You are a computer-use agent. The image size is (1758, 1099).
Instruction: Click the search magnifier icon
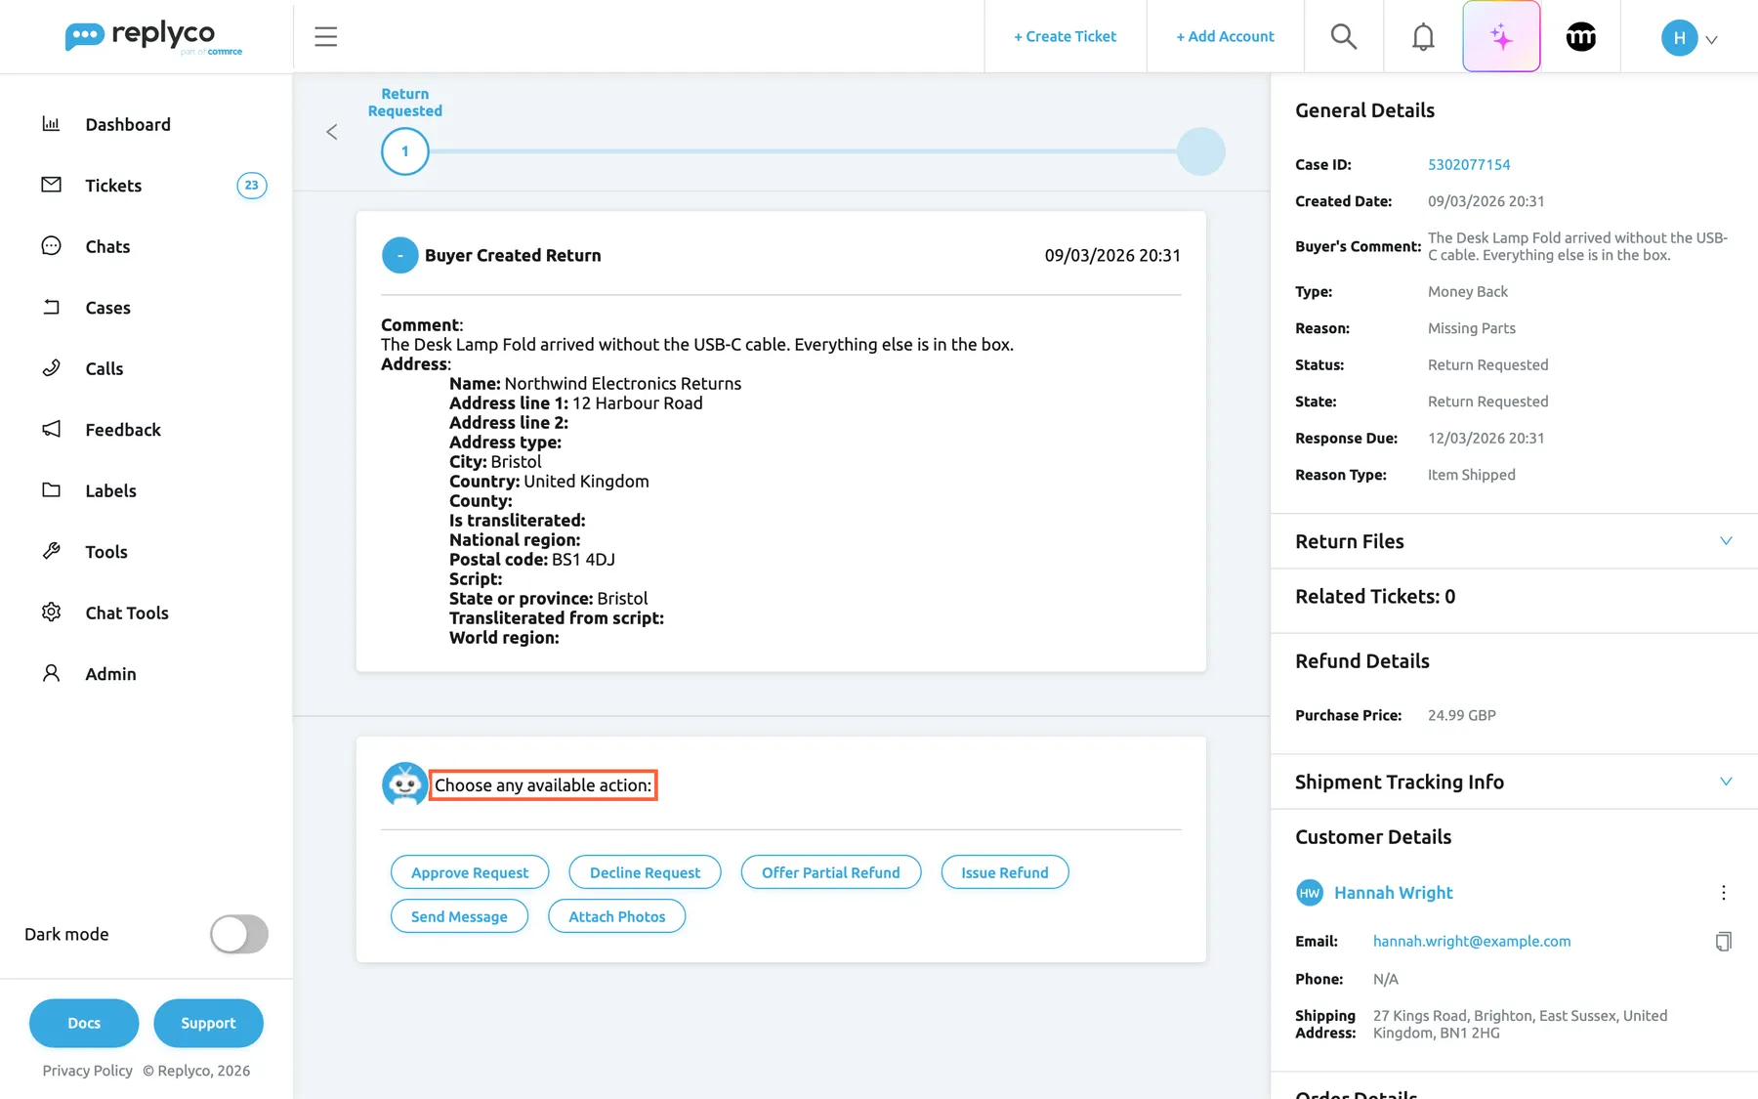coord(1344,37)
